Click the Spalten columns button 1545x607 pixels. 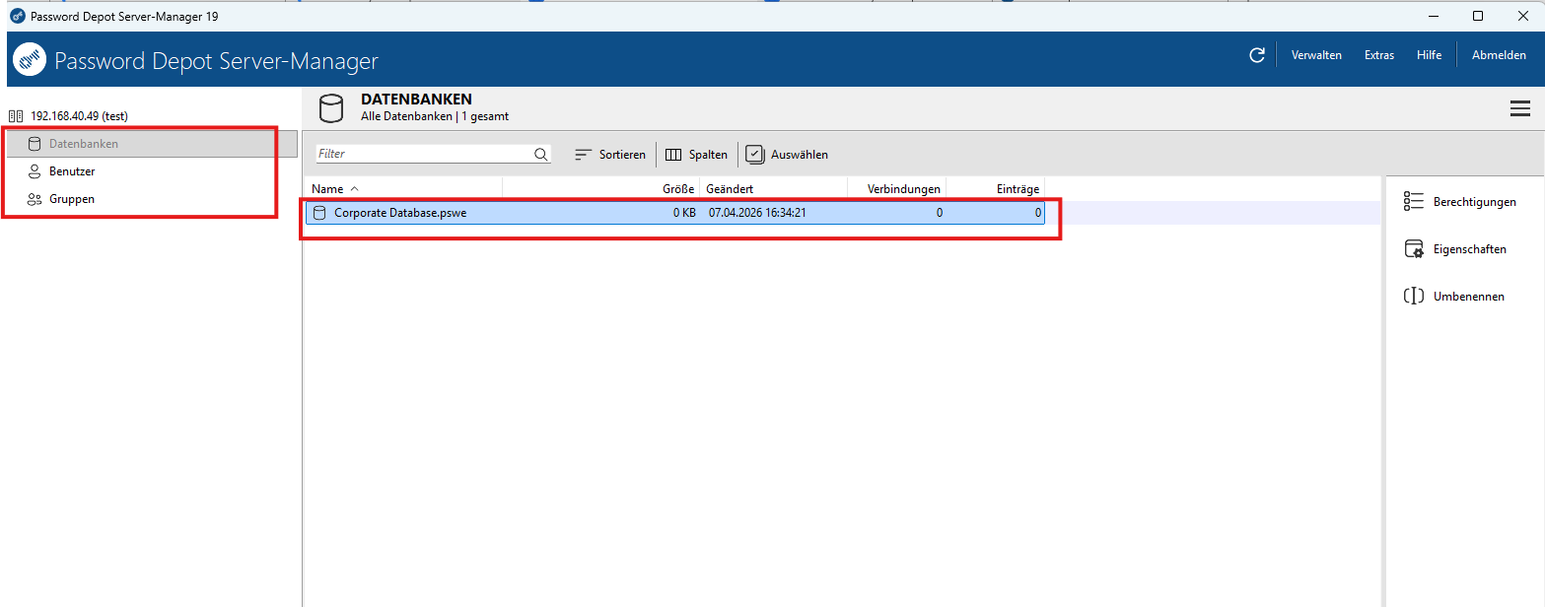tap(697, 155)
